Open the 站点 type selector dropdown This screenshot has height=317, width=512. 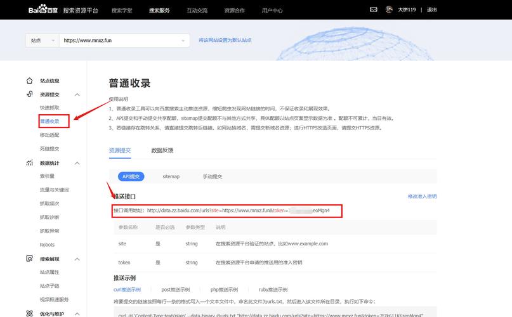[42, 40]
